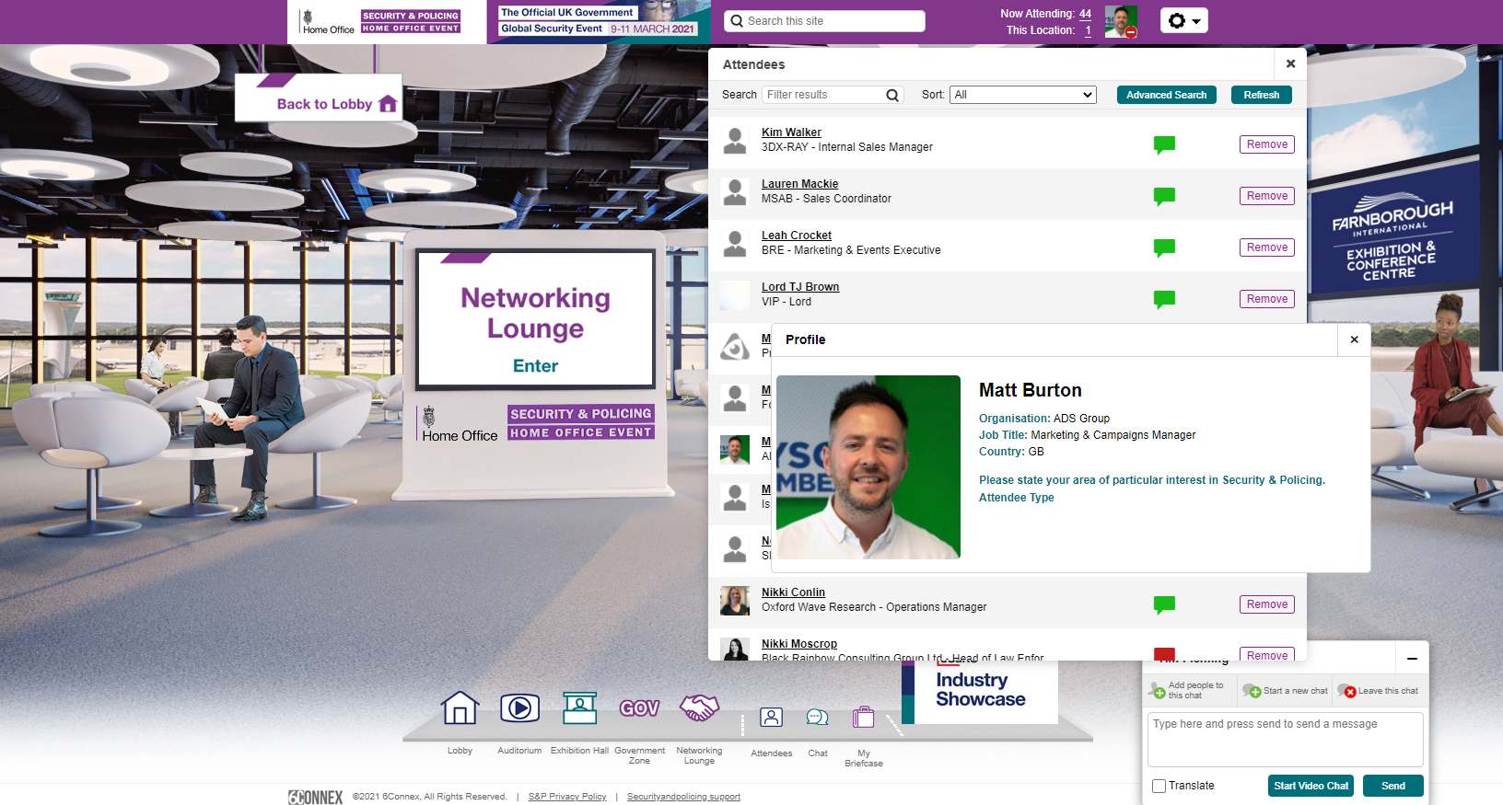
Task: Remove Leah Crocket from list
Action: click(x=1266, y=247)
